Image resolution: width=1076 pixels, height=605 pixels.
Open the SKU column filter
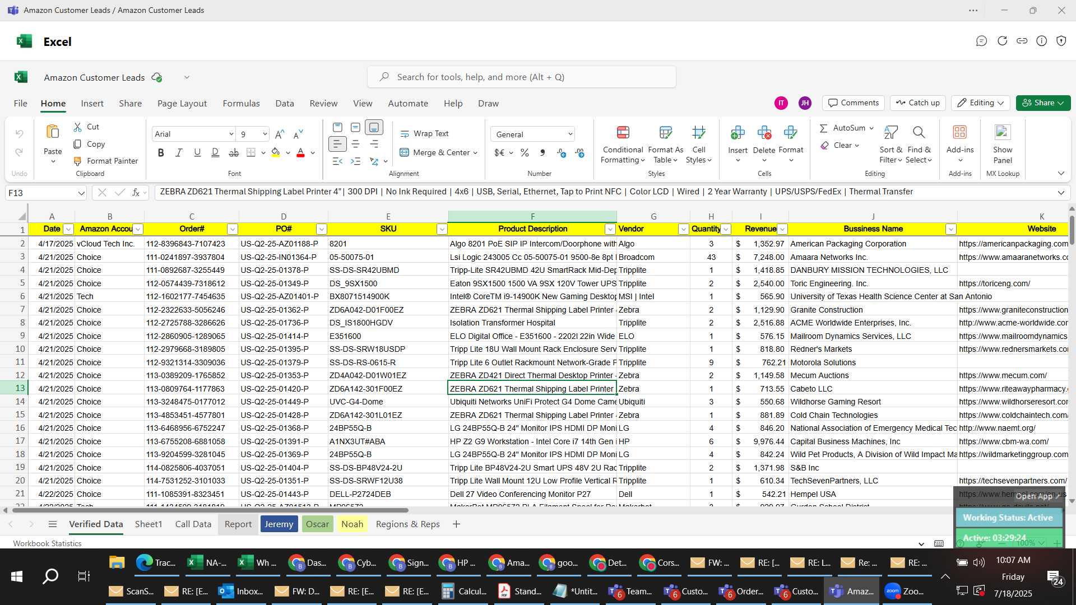[442, 229]
